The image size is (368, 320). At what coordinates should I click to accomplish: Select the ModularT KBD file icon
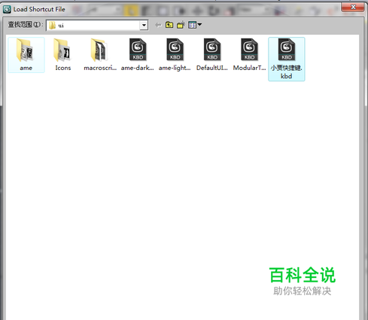pyautogui.click(x=249, y=50)
